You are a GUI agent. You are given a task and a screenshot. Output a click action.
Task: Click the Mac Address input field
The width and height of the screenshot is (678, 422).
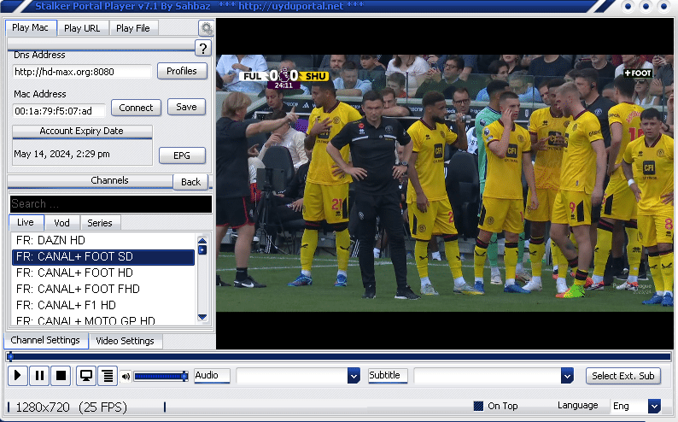coord(59,111)
